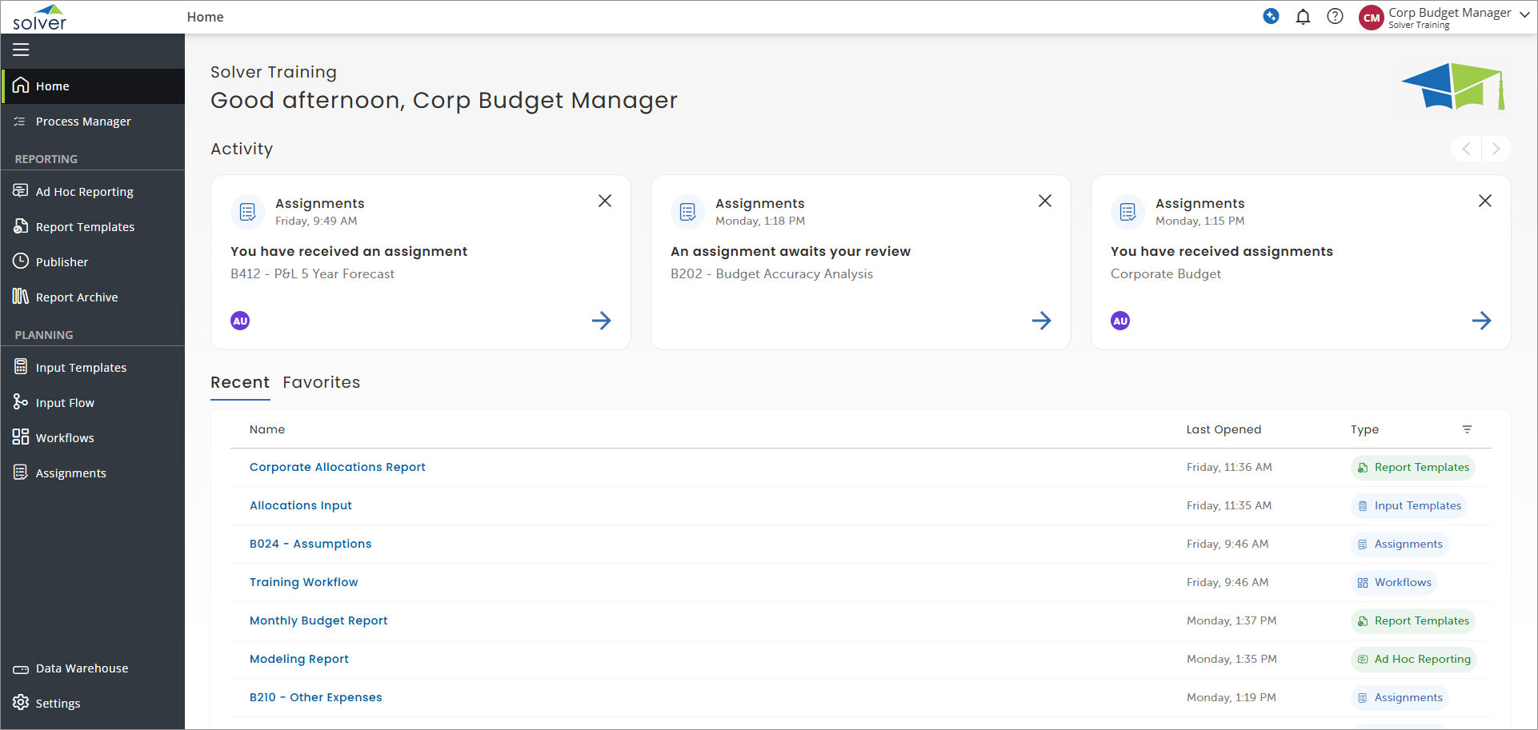
Task: Open the Monthly Budget Report
Action: 318,620
